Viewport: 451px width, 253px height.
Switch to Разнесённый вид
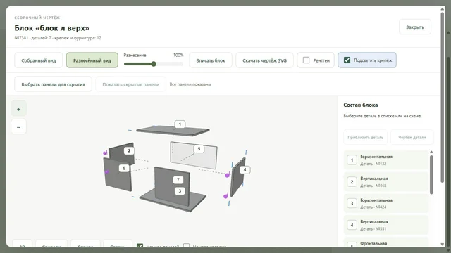tap(92, 60)
